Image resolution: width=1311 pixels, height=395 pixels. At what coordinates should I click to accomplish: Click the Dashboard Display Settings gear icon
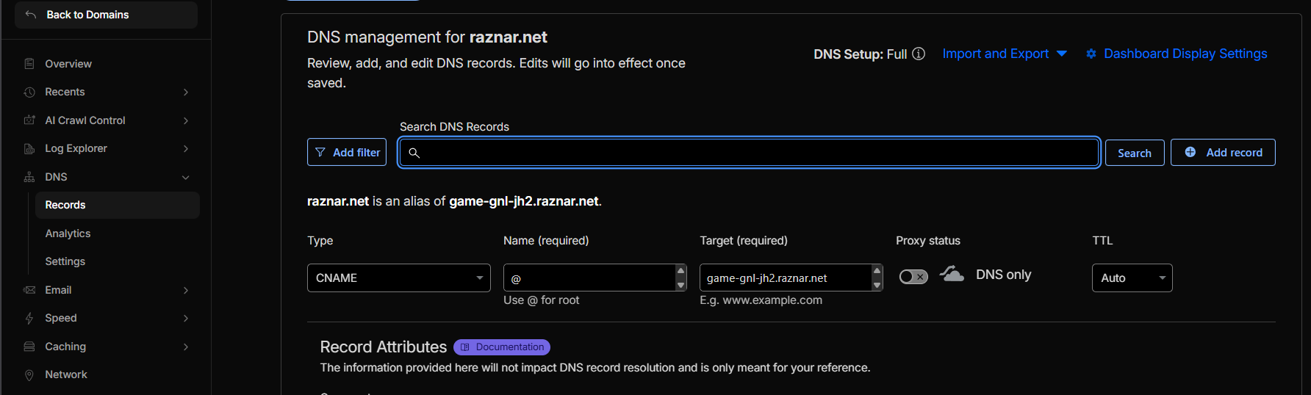click(x=1091, y=54)
